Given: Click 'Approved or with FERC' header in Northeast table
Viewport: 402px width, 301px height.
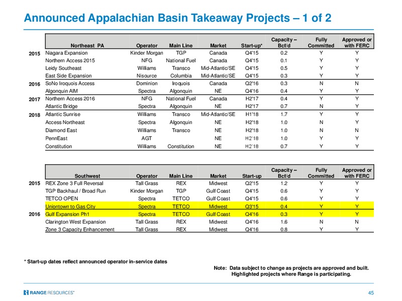Looking at the screenshot, I should coord(357,43).
